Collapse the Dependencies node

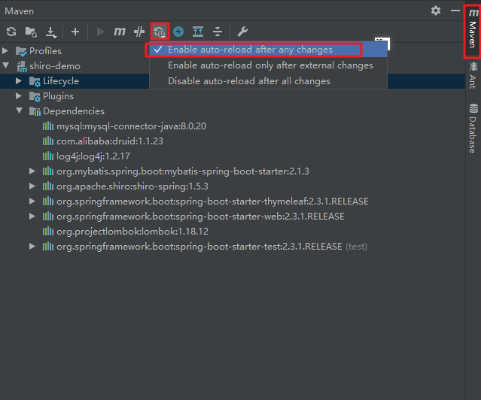(x=20, y=111)
